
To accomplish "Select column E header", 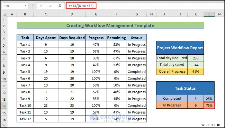I will (x=96, y=14).
